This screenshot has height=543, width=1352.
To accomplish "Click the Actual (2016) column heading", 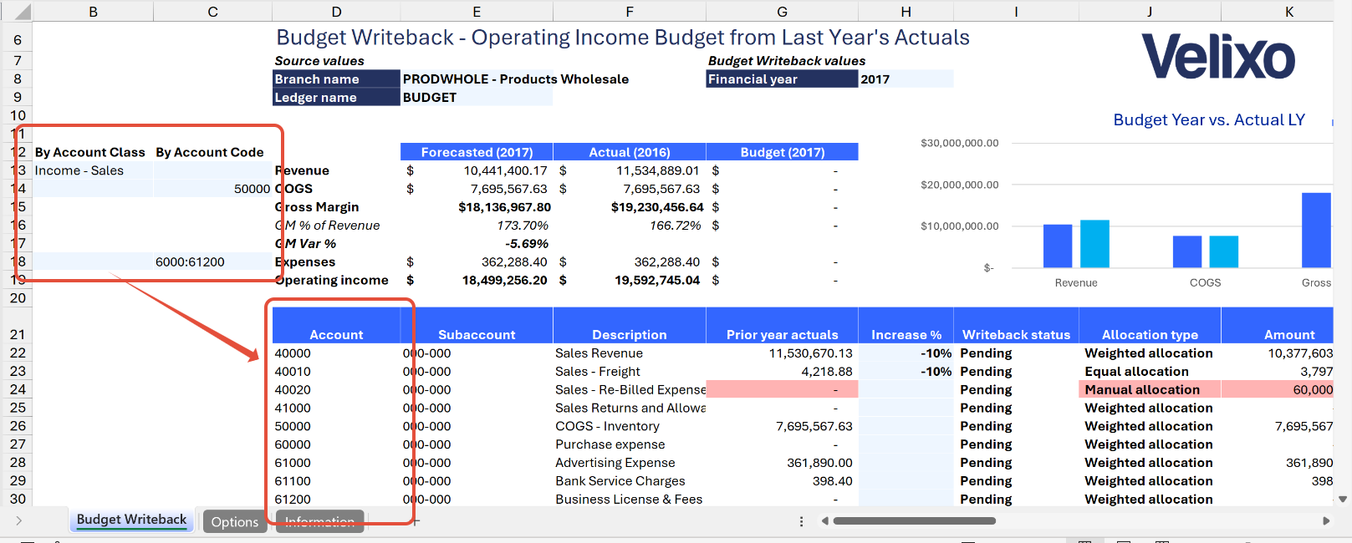I will (630, 152).
